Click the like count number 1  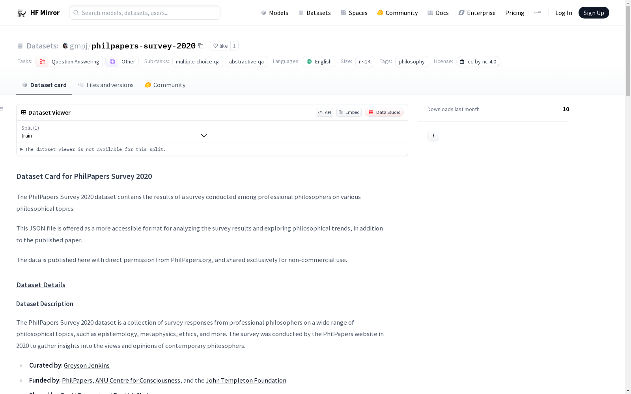click(x=234, y=46)
